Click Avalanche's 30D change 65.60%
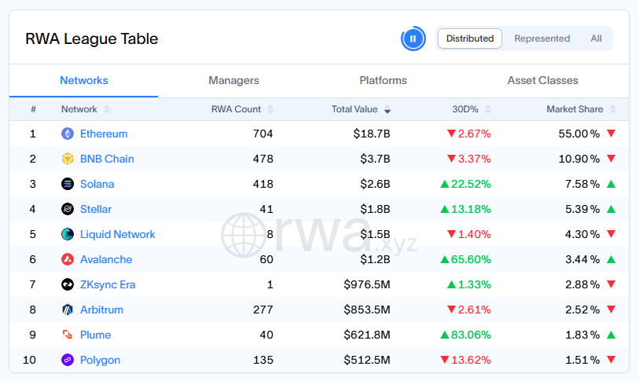Viewport: 639px width, 381px height. pos(466,259)
